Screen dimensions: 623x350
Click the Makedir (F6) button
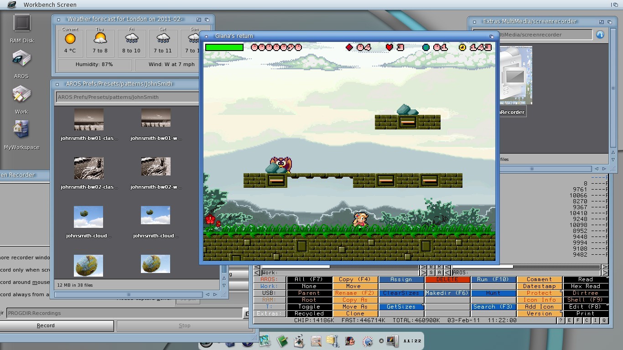[447, 293]
